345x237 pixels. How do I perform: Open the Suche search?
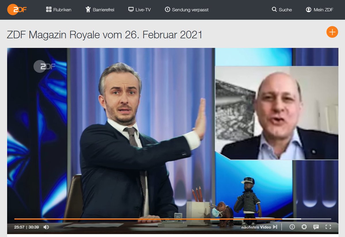click(x=282, y=9)
